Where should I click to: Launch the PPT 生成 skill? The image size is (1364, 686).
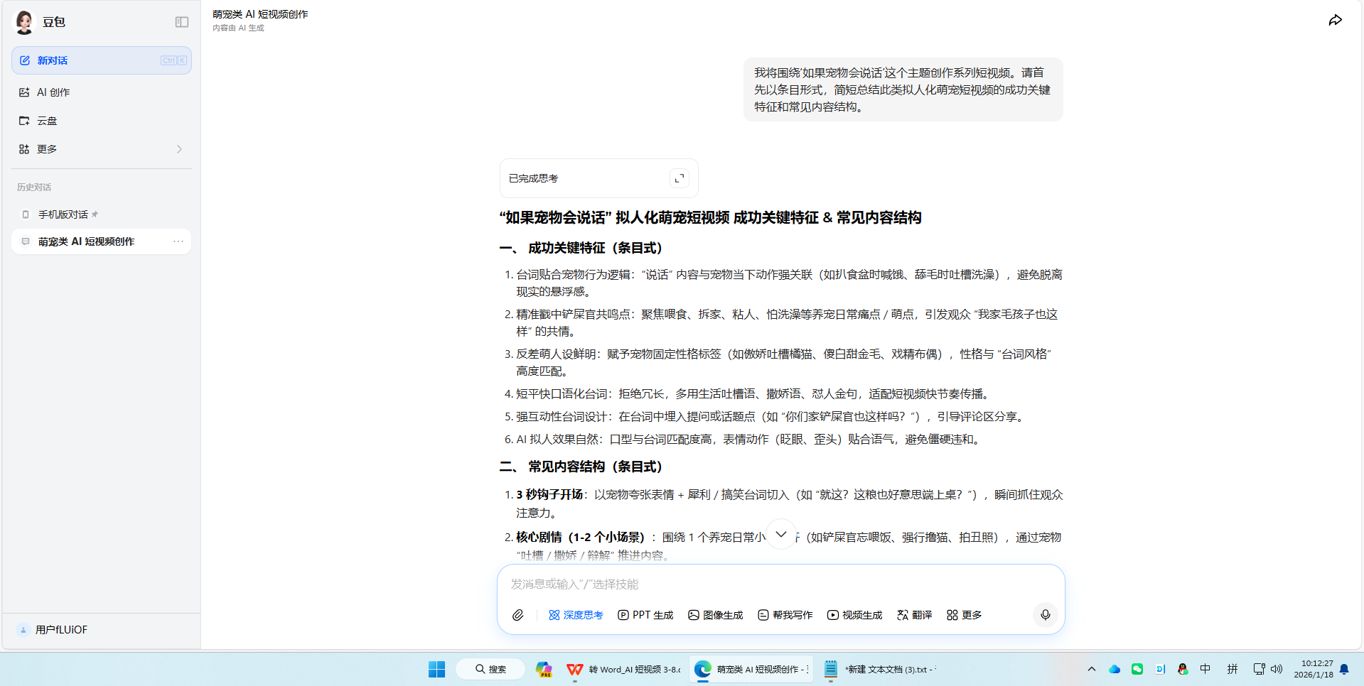coord(645,615)
